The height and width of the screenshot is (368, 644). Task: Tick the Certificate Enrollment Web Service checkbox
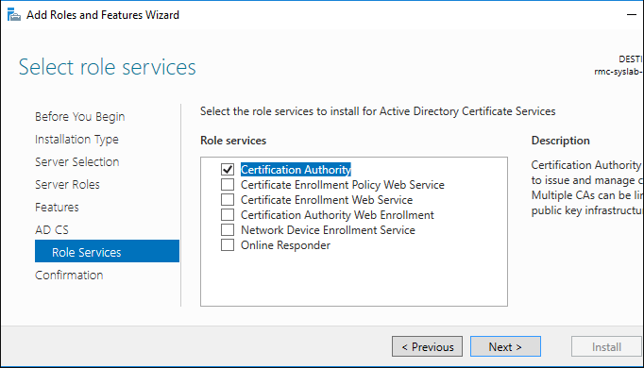228,200
